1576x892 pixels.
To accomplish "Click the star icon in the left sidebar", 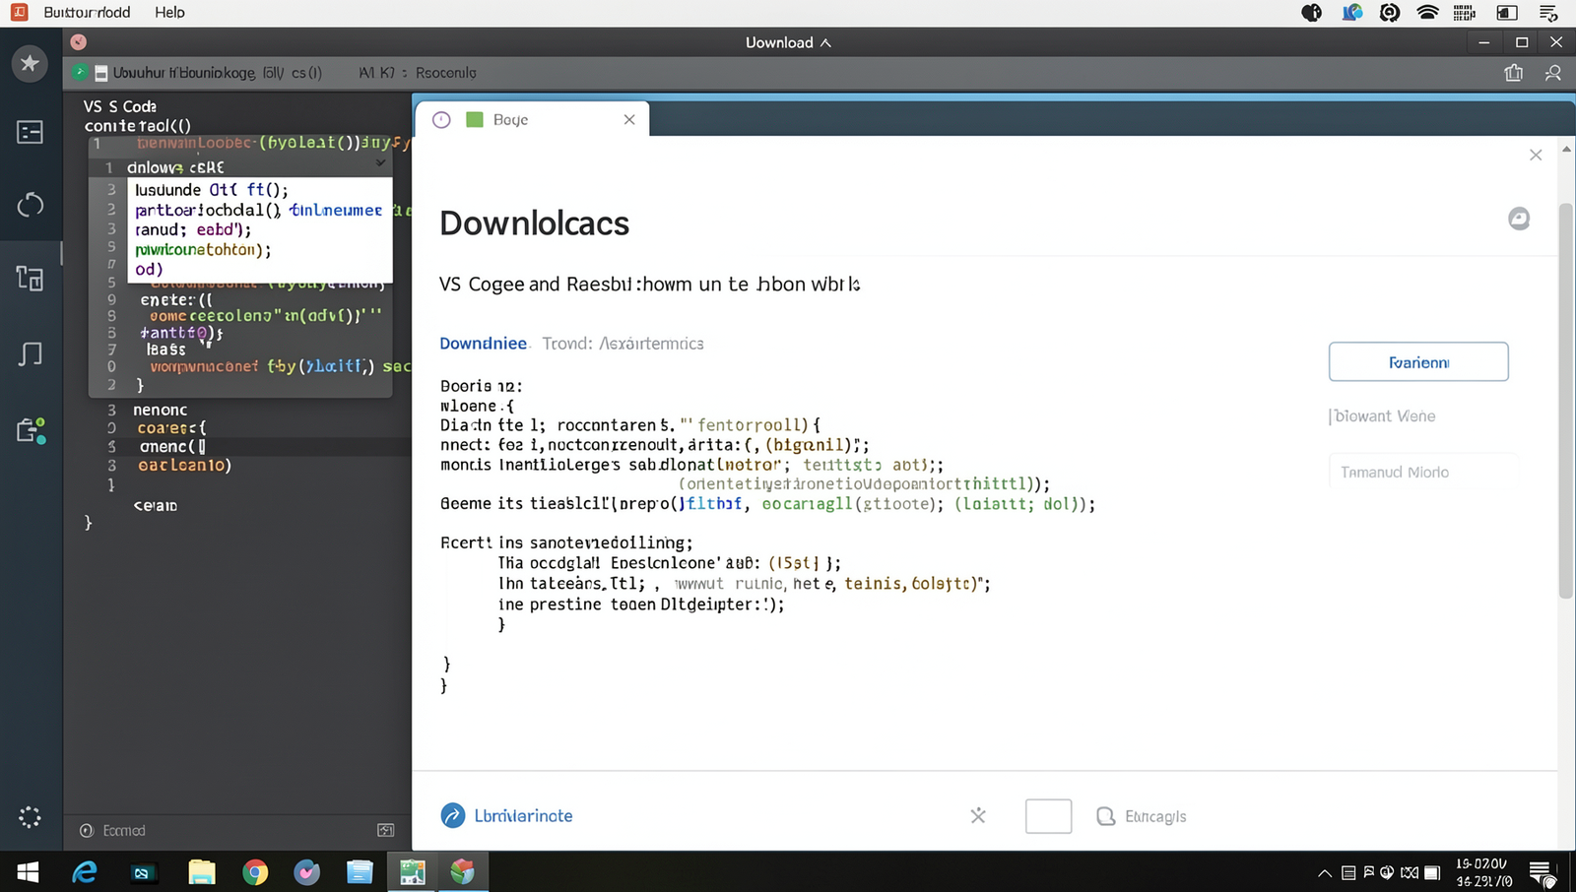I will 30,63.
